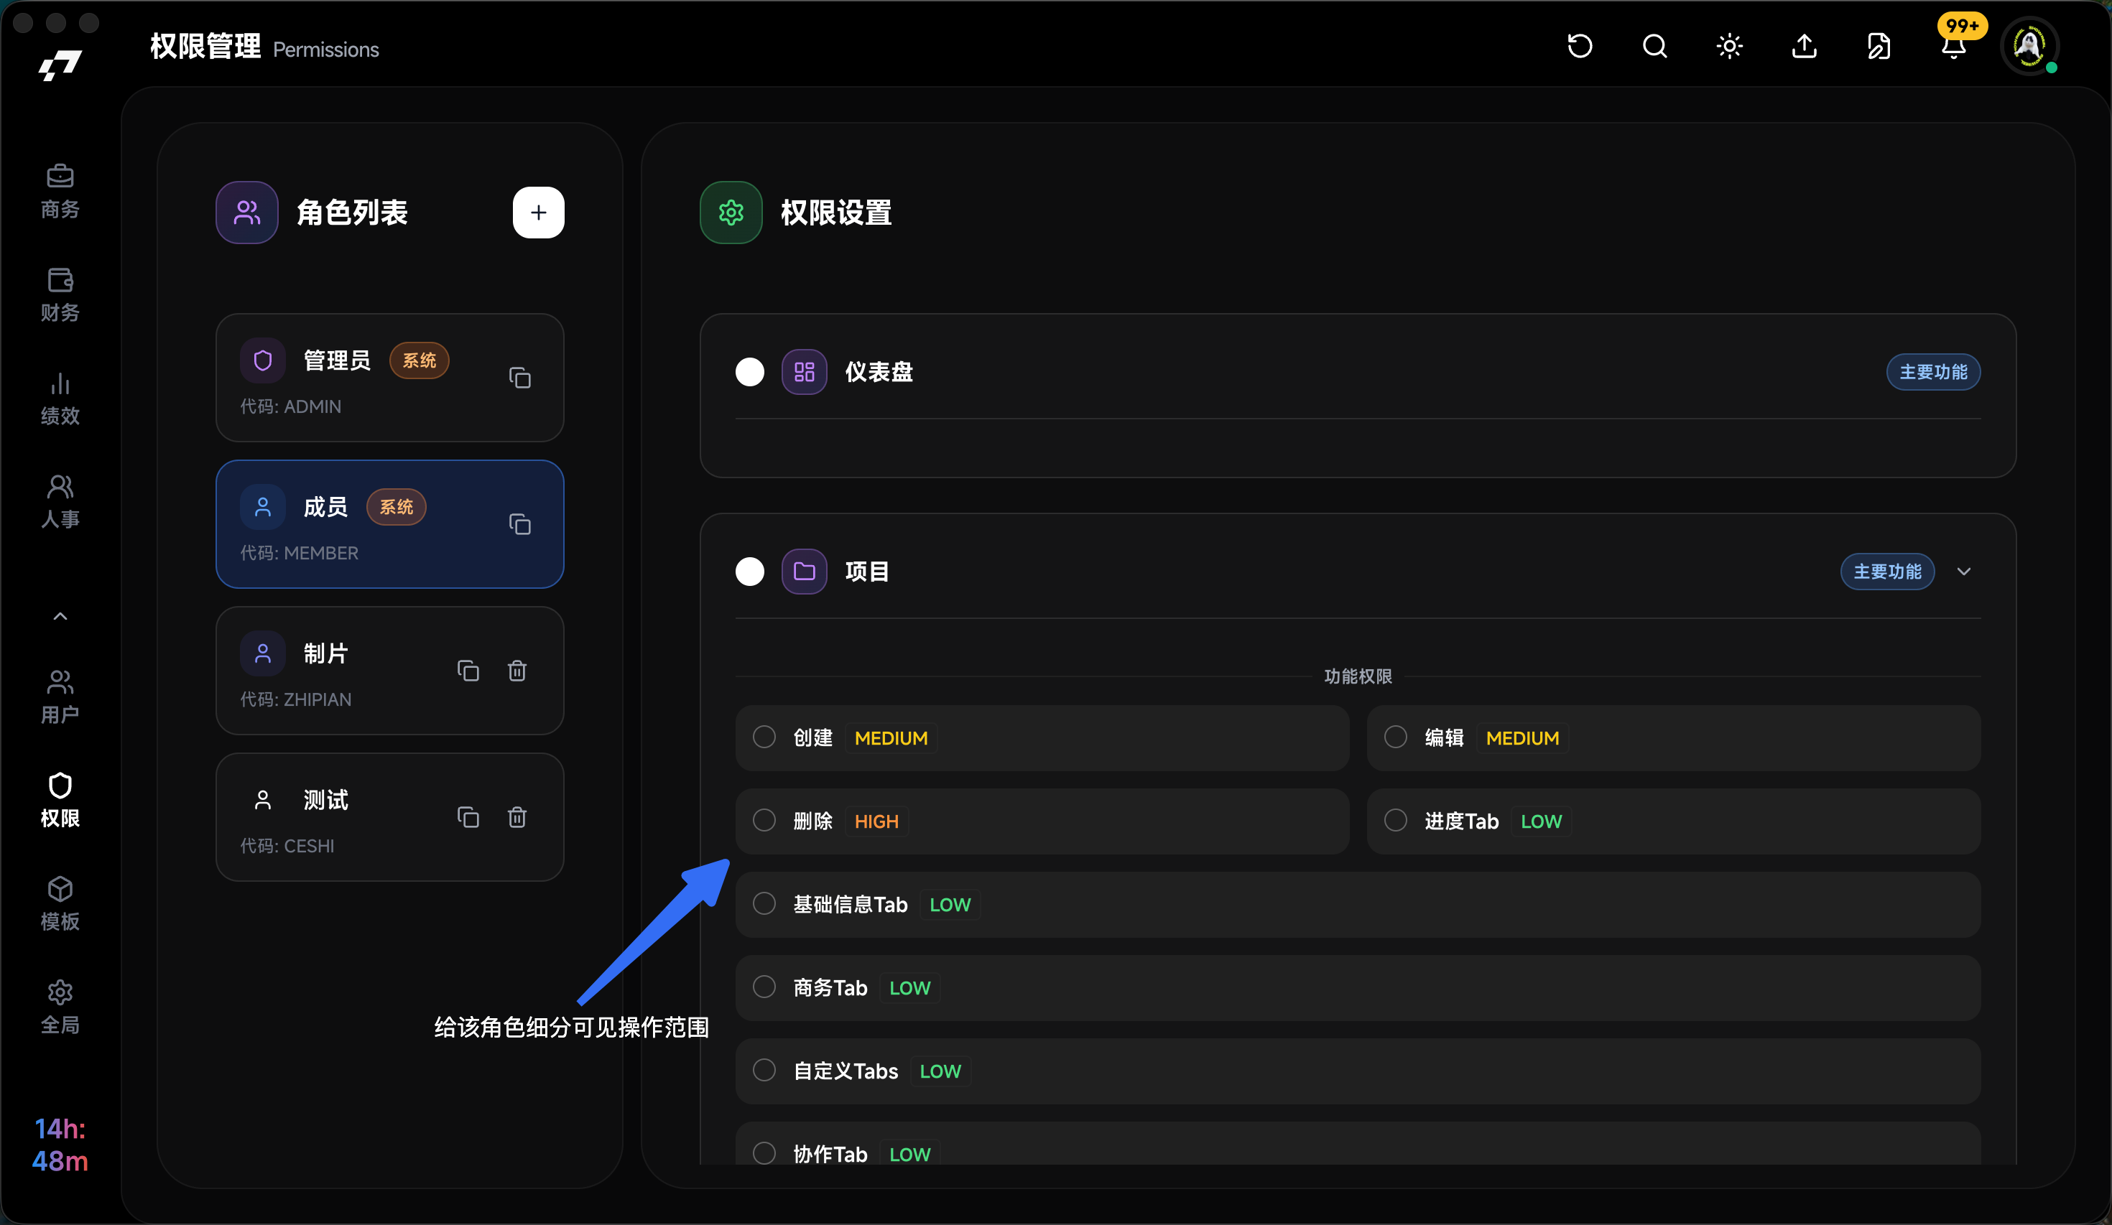Click the upload icon in top bar
The height and width of the screenshot is (1225, 2112).
pos(1805,46)
